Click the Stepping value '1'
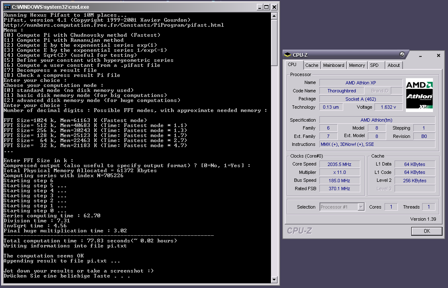Image resolution: width=448 pixels, height=288 pixels. tap(424, 128)
